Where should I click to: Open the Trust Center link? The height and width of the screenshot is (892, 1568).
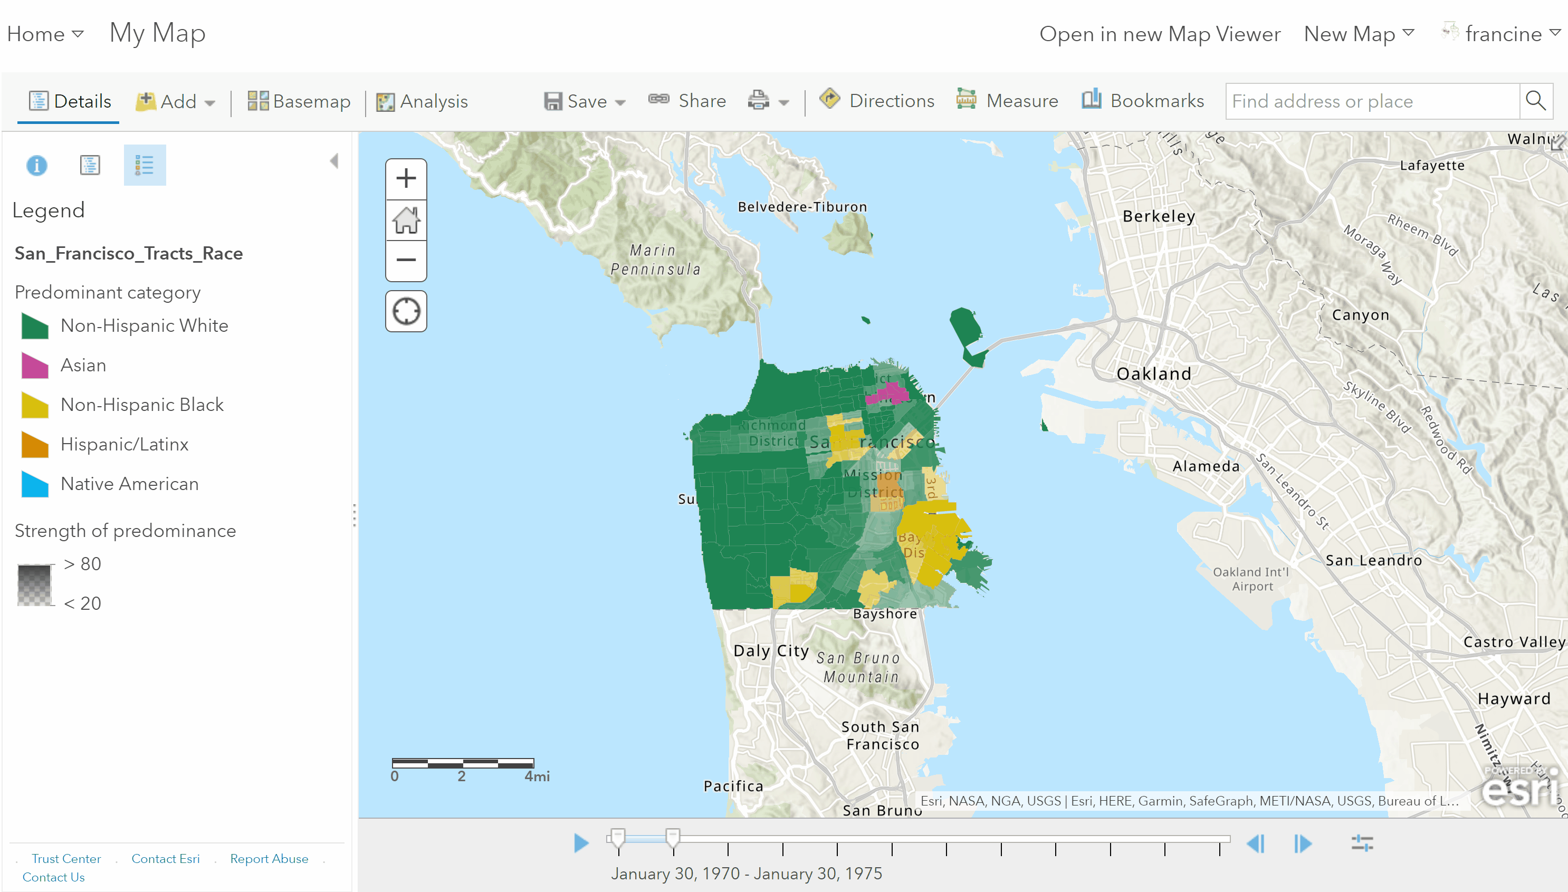pyautogui.click(x=66, y=858)
